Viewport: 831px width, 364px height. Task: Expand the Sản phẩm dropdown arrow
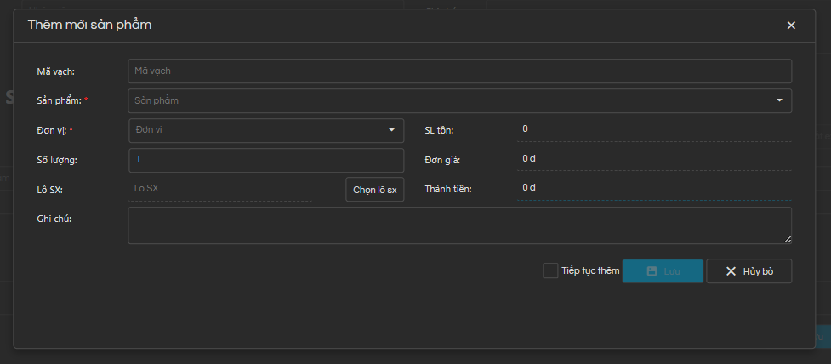pyautogui.click(x=779, y=100)
